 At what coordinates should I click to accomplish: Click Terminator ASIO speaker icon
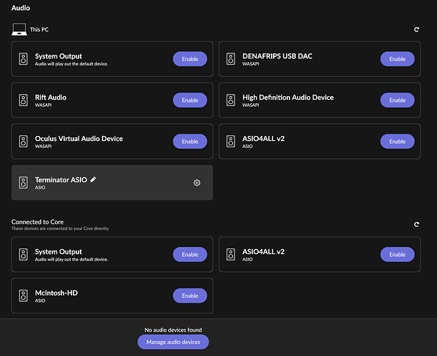(24, 182)
